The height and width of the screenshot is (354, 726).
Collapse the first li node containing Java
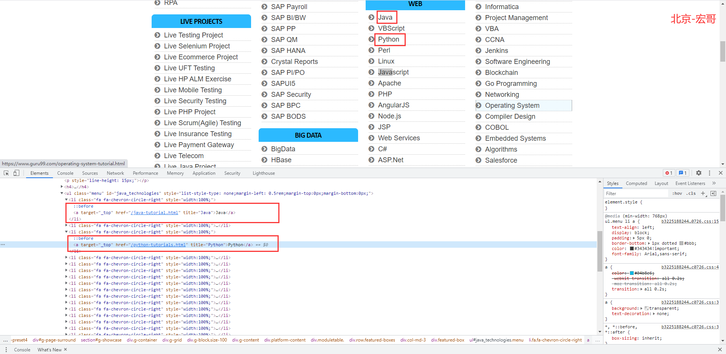(x=66, y=200)
